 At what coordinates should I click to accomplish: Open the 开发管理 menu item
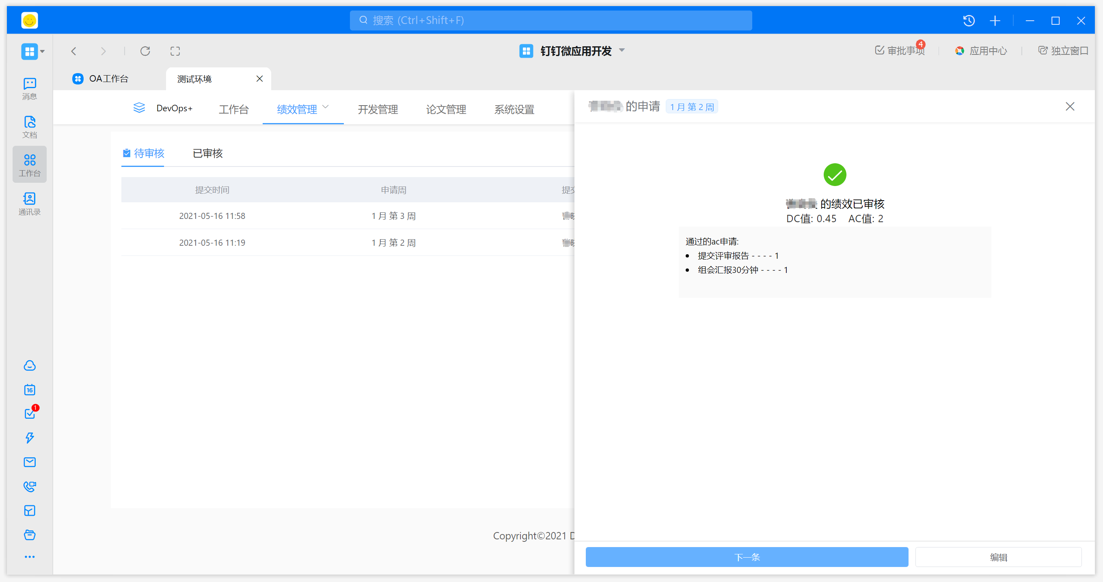tap(378, 109)
